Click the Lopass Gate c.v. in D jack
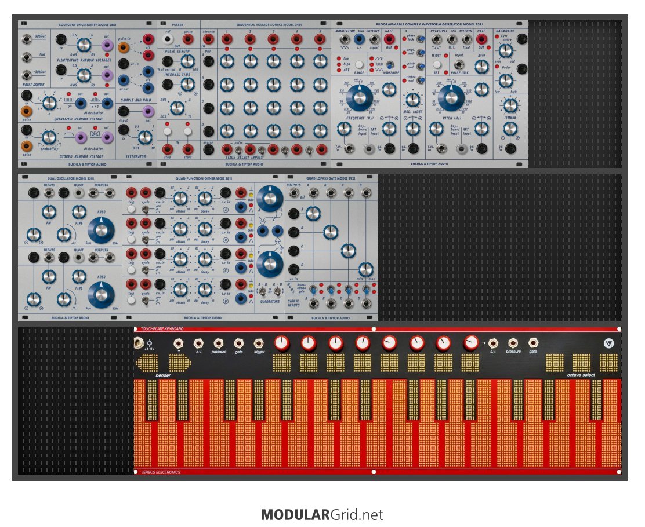 coord(293,269)
